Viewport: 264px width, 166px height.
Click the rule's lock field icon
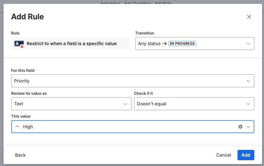pyautogui.click(x=19, y=44)
